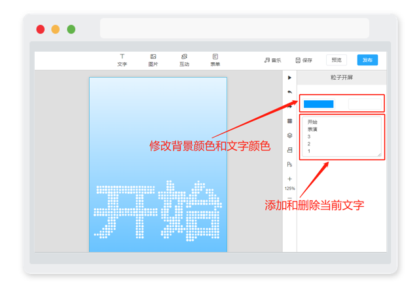Add a 文字 text element from toolbar
This screenshot has height=288, width=419.
(122, 60)
